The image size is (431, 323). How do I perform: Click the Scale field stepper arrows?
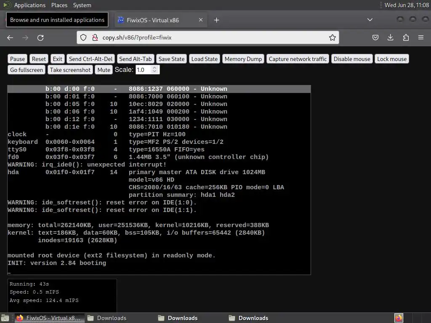pyautogui.click(x=154, y=70)
